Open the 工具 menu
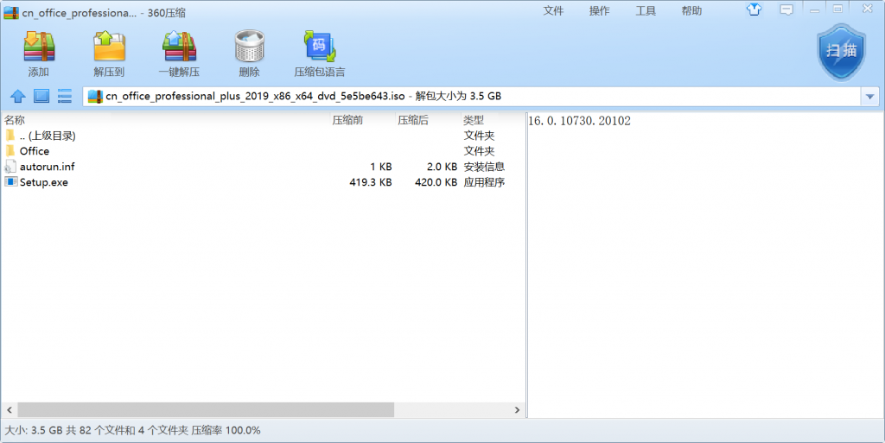Image resolution: width=885 pixels, height=443 pixels. [x=646, y=10]
